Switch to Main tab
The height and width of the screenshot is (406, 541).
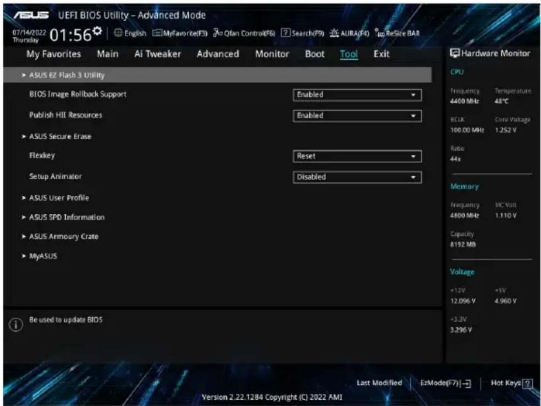pyautogui.click(x=107, y=54)
